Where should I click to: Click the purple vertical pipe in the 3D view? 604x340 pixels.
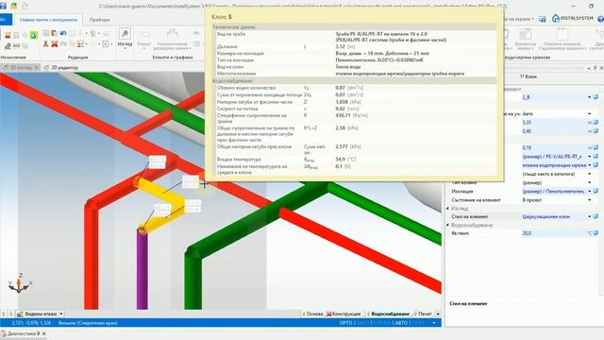143,270
